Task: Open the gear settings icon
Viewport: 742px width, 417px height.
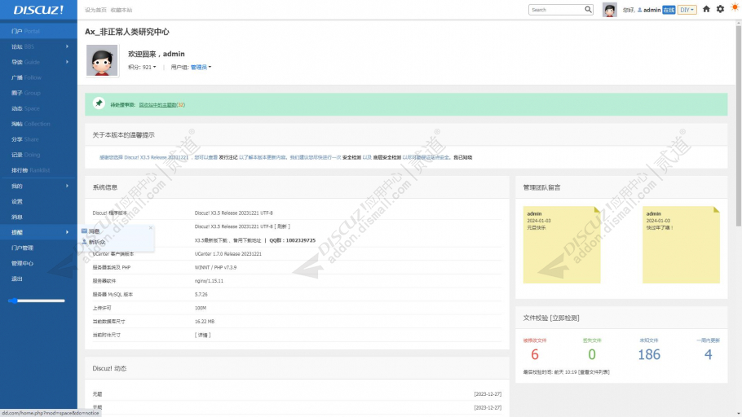Action: (x=720, y=9)
